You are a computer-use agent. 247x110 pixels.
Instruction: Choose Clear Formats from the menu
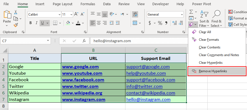pyautogui.click(x=217, y=40)
